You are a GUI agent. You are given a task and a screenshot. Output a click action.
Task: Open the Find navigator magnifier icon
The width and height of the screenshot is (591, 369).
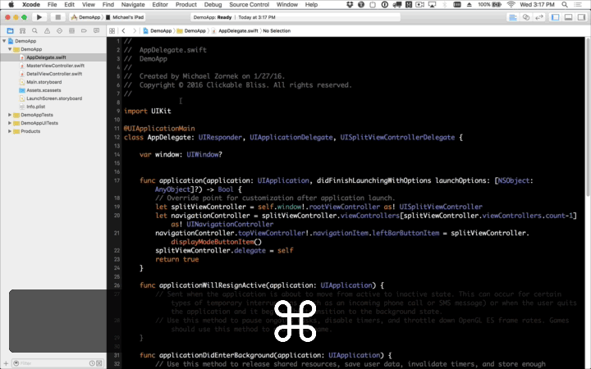point(34,30)
